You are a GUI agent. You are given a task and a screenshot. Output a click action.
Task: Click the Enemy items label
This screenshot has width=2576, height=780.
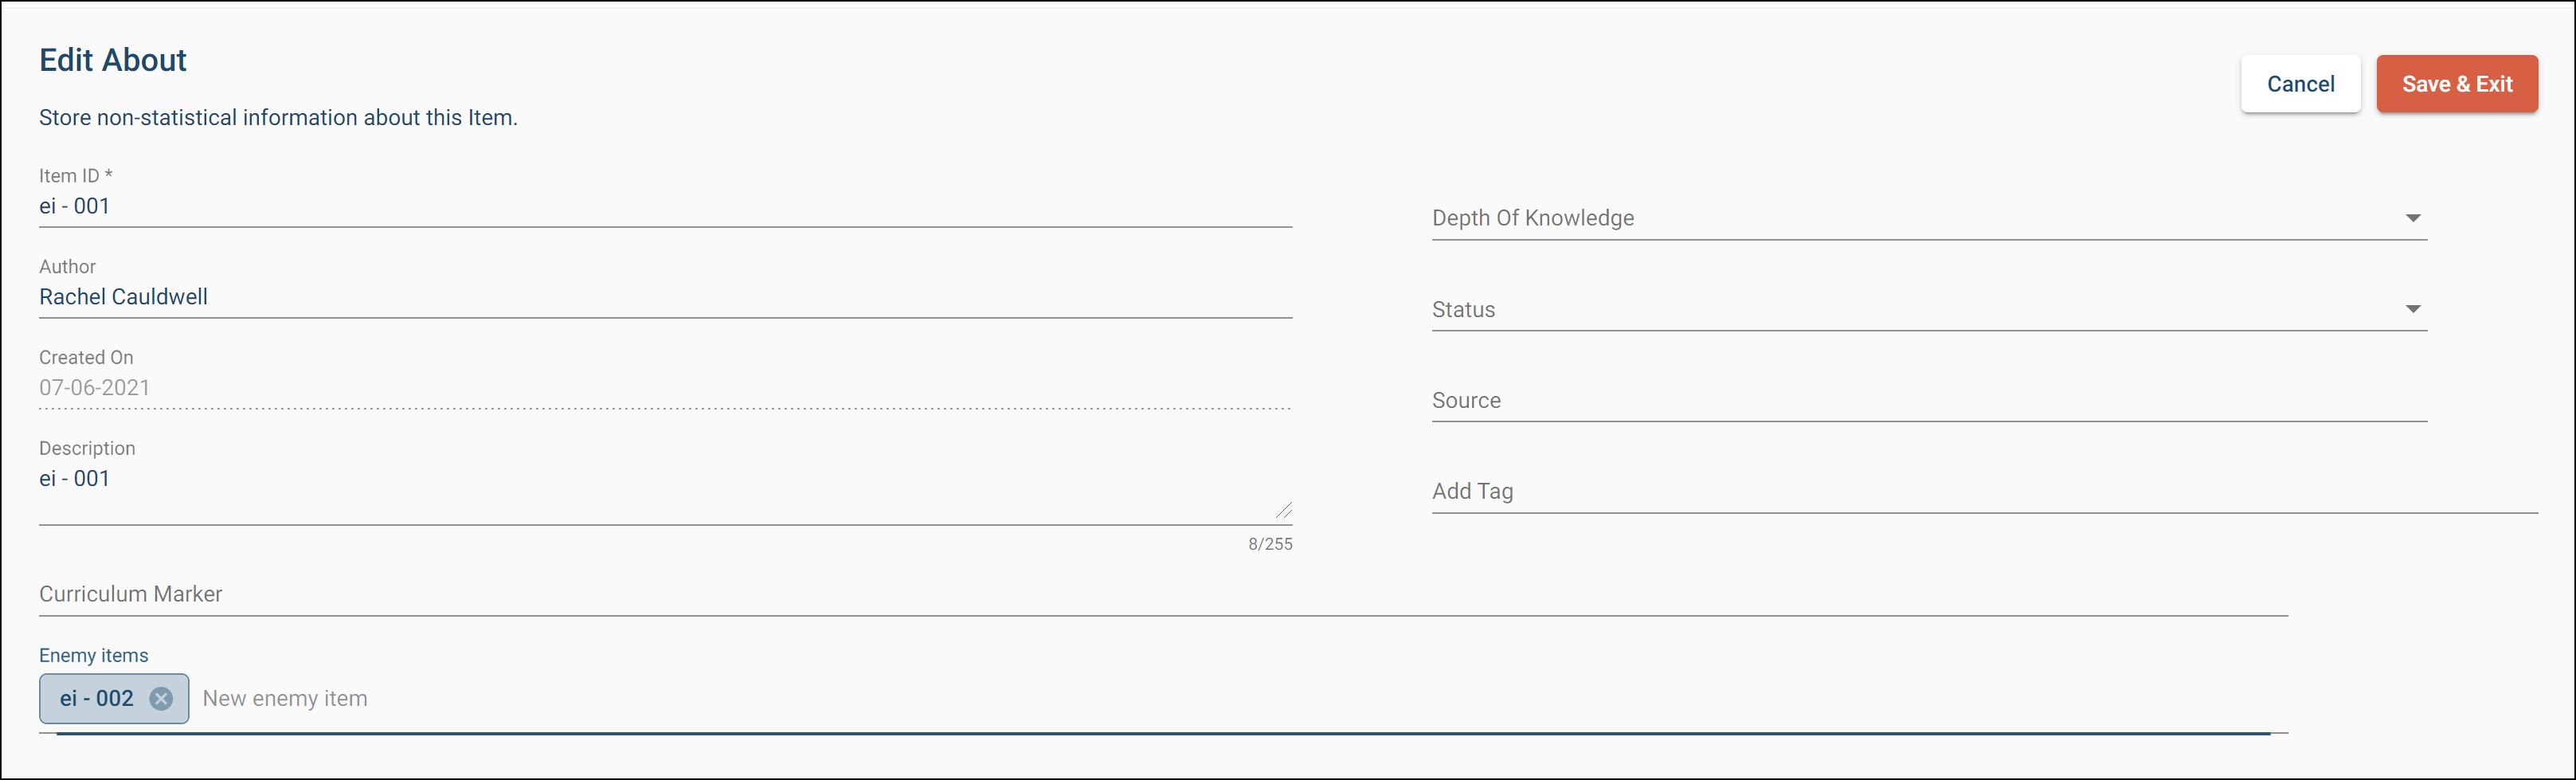[93, 655]
